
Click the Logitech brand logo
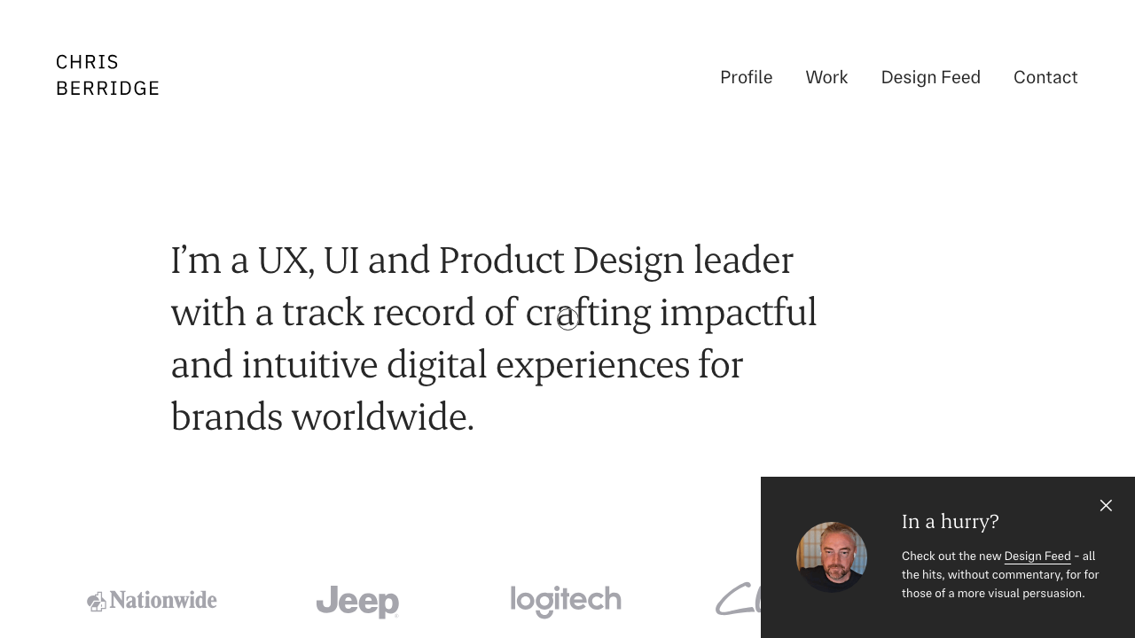[566, 602]
